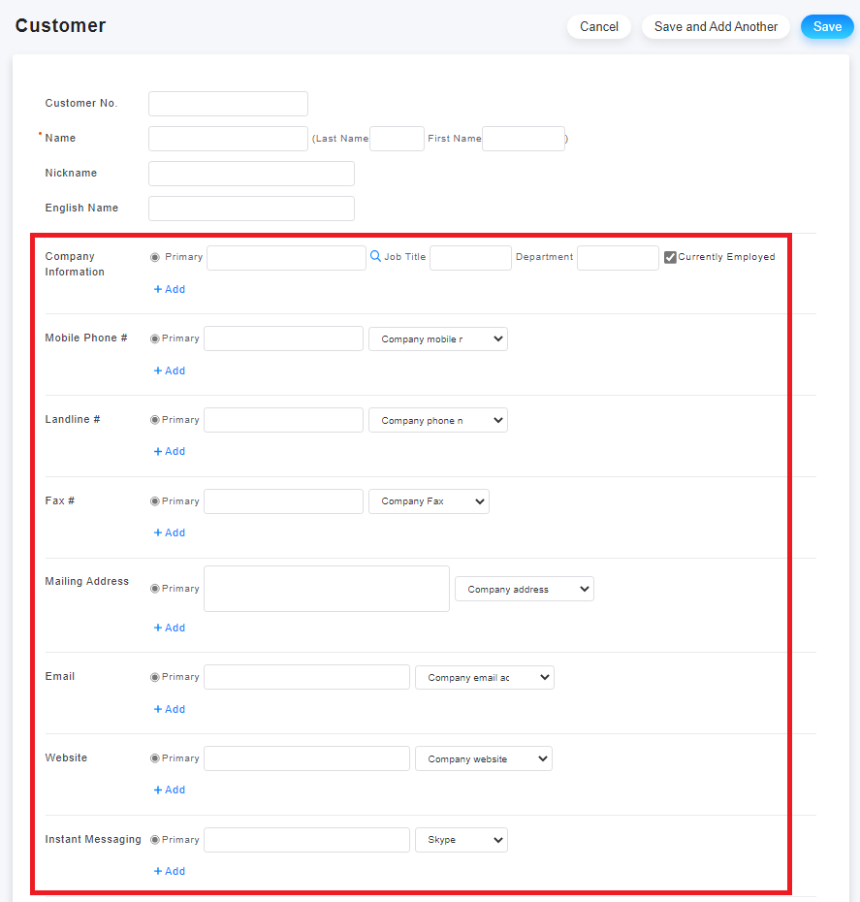Add another Instant Messaging entry
860x902 pixels.
(x=170, y=871)
